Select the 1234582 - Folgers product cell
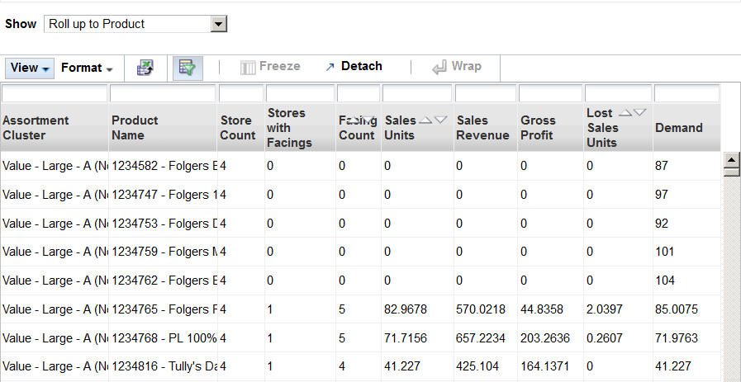This screenshot has width=741, height=382. click(163, 166)
